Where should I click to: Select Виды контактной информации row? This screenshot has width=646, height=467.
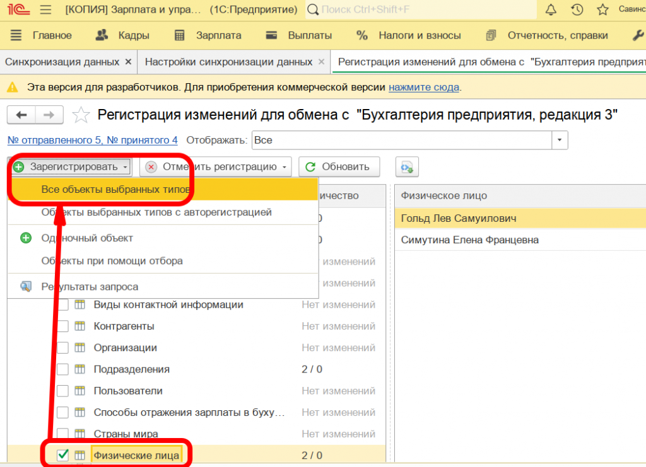[x=197, y=305]
